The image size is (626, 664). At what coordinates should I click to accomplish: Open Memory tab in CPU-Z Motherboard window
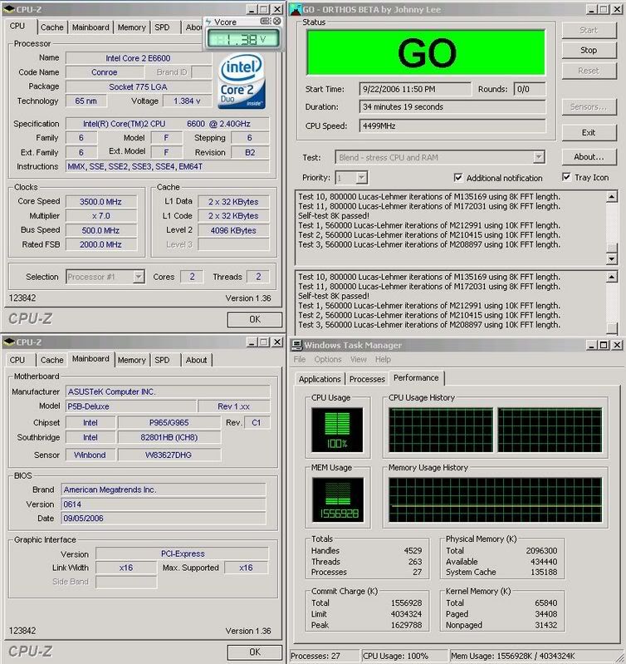pos(131,360)
